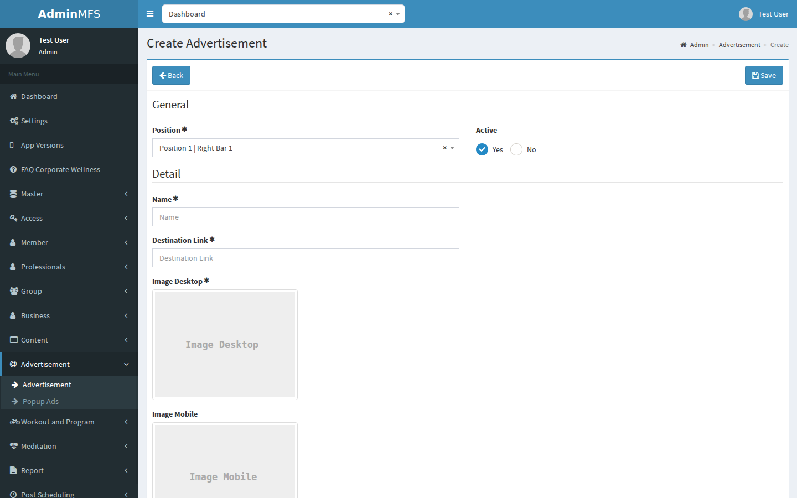Clear the Position selection with the x
Screen dimensions: 797x498
click(x=444, y=148)
